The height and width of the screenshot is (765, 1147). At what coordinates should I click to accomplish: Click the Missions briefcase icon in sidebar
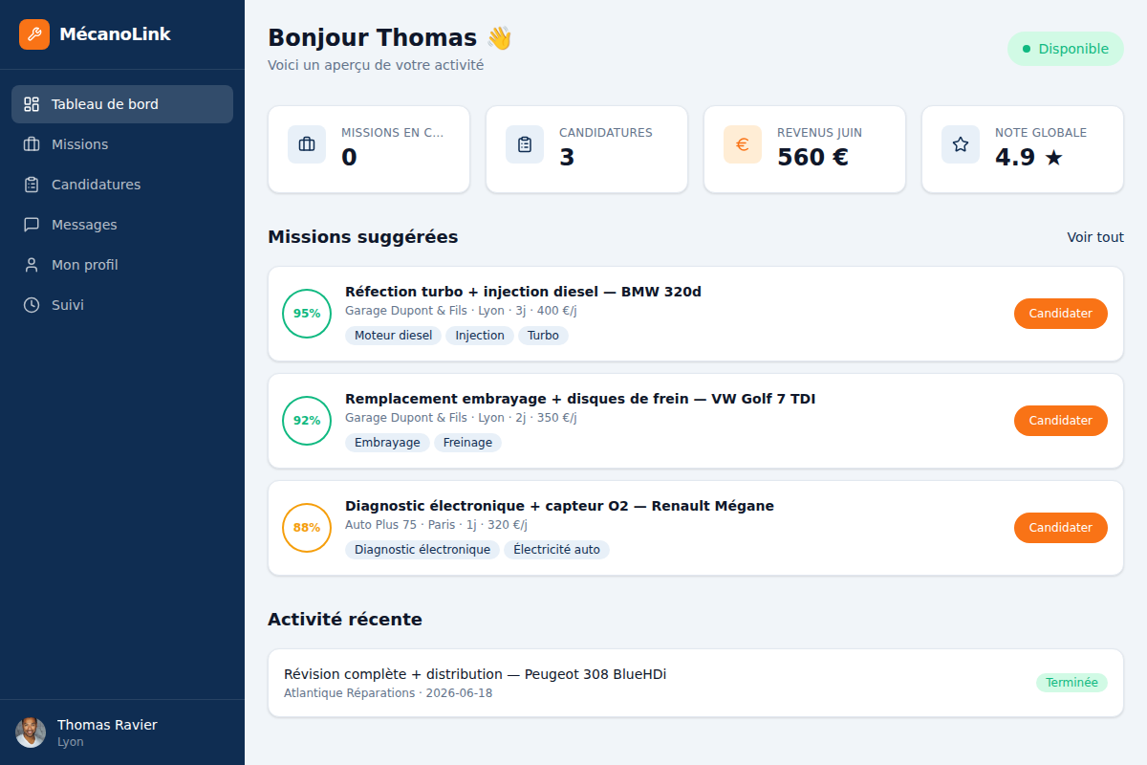[x=32, y=144]
